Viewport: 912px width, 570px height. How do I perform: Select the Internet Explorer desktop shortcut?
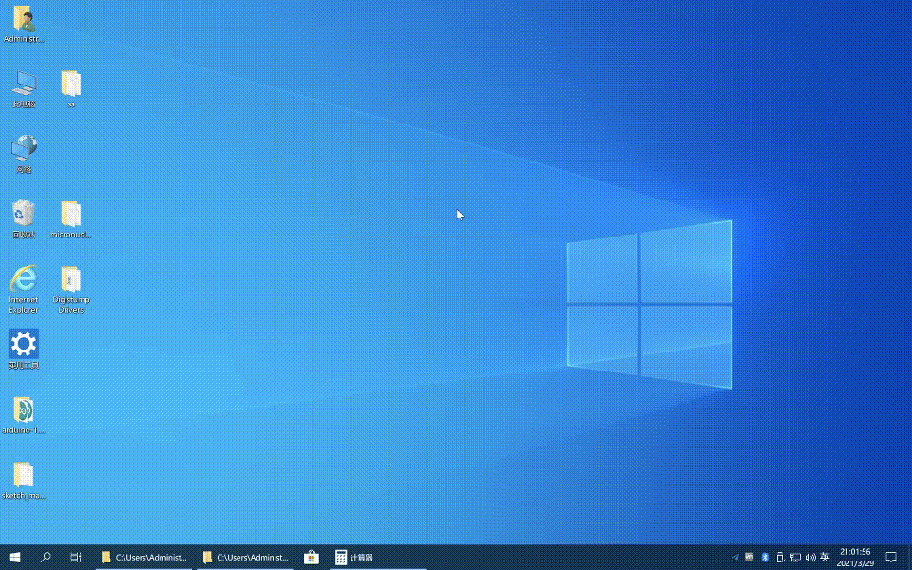[x=24, y=289]
